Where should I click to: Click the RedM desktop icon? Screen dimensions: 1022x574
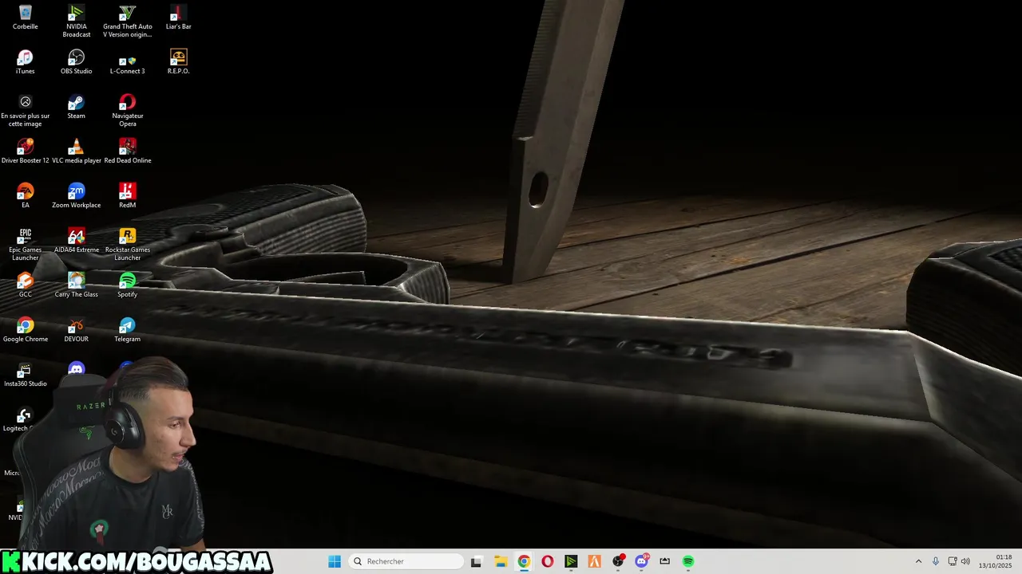pos(128,195)
